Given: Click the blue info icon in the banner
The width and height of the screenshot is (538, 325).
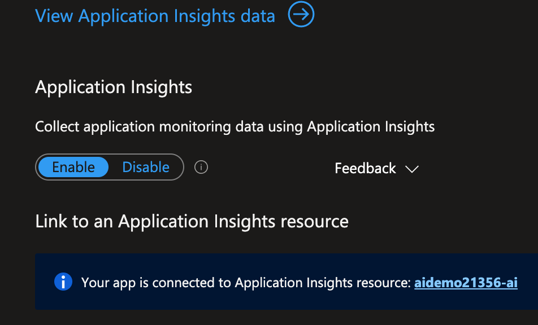Looking at the screenshot, I should click(x=63, y=282).
